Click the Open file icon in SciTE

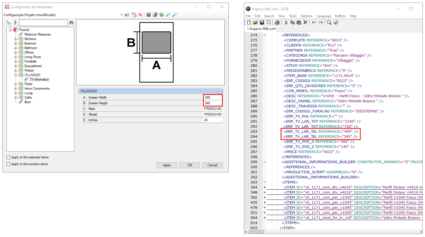pos(255,23)
